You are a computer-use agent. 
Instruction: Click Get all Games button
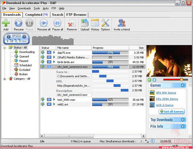point(172,111)
